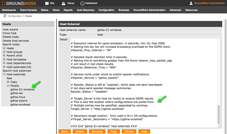Click the Save button
This screenshot has height=134, width=227.
click(65, 131)
